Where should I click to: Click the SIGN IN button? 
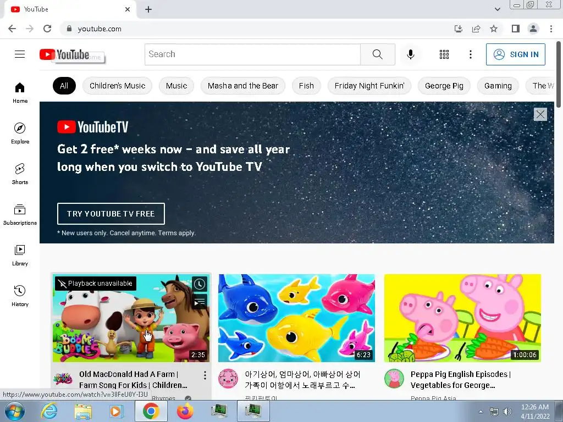tap(516, 54)
